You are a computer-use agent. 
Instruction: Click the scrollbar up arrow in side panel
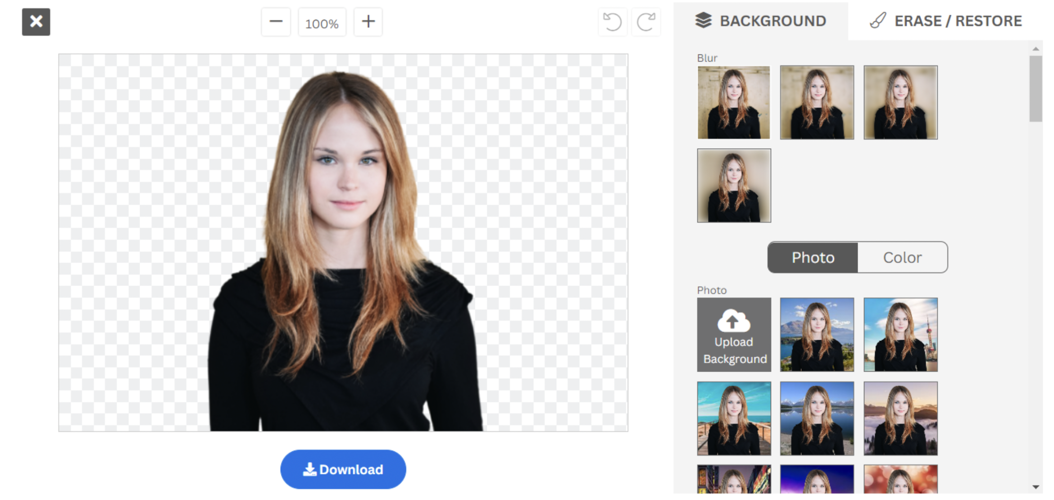coord(1036,49)
